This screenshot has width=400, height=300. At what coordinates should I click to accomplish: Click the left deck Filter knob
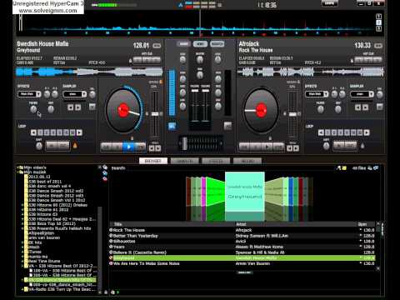33,109
